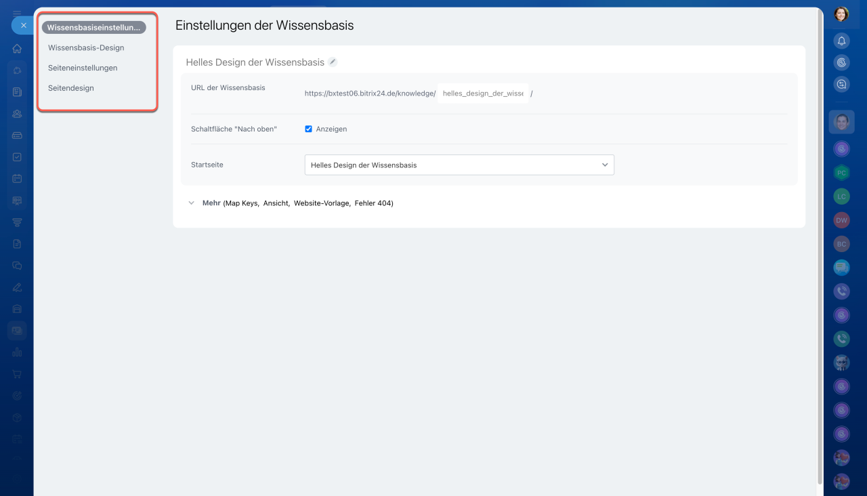Open the people/workgroups icon in left sidebar

click(17, 114)
